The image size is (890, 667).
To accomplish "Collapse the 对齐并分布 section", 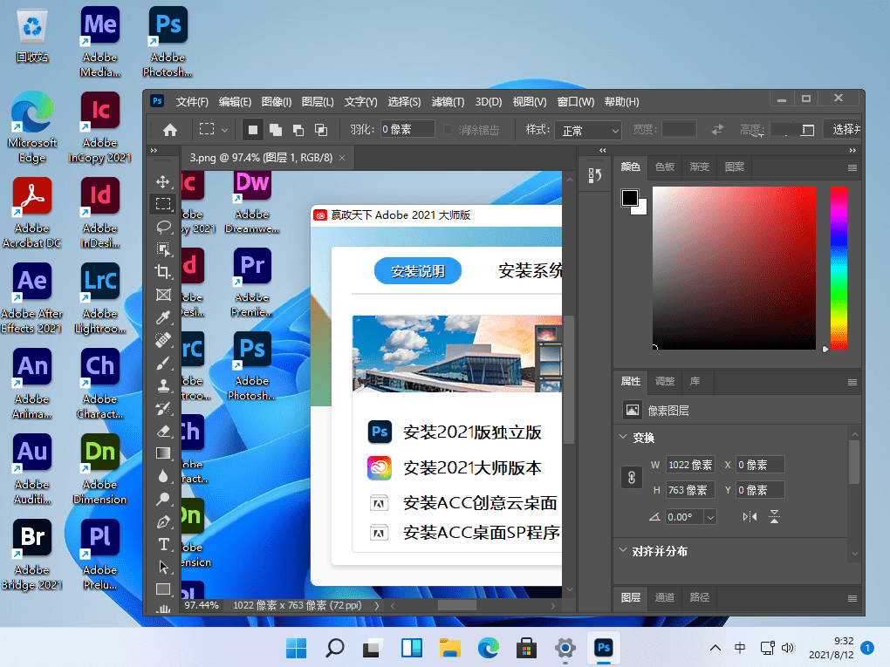I will [x=623, y=550].
